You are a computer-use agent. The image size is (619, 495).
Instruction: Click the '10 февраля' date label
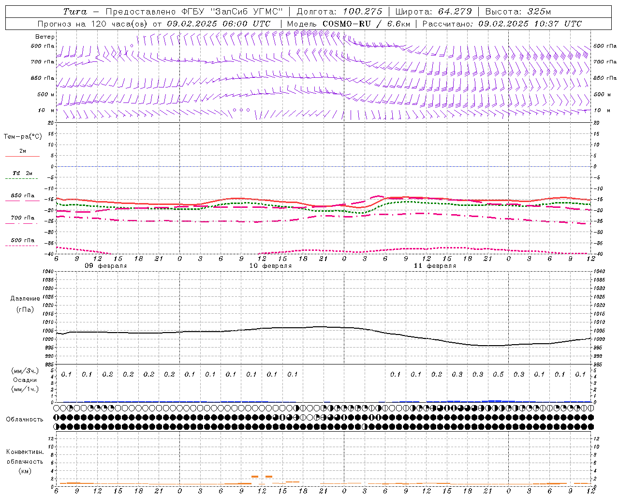(270, 266)
